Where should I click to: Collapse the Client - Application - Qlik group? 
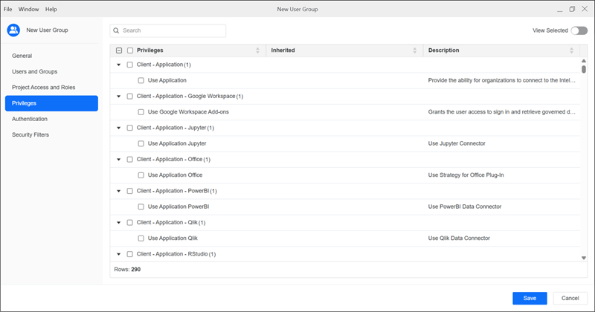[119, 222]
